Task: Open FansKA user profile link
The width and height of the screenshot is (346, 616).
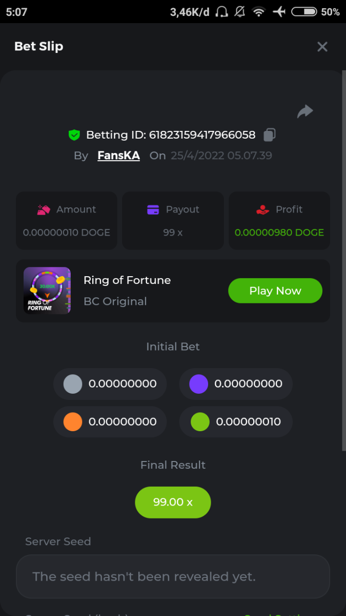Action: [118, 156]
